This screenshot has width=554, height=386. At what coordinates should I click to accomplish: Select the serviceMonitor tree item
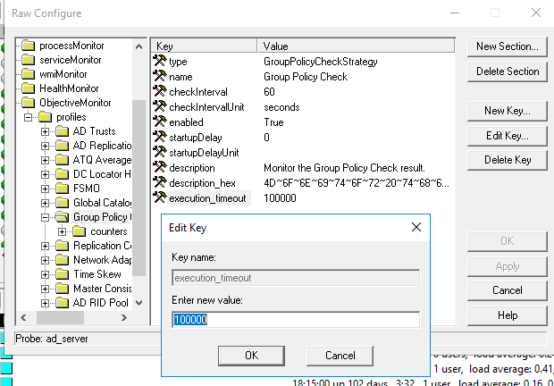coord(71,60)
